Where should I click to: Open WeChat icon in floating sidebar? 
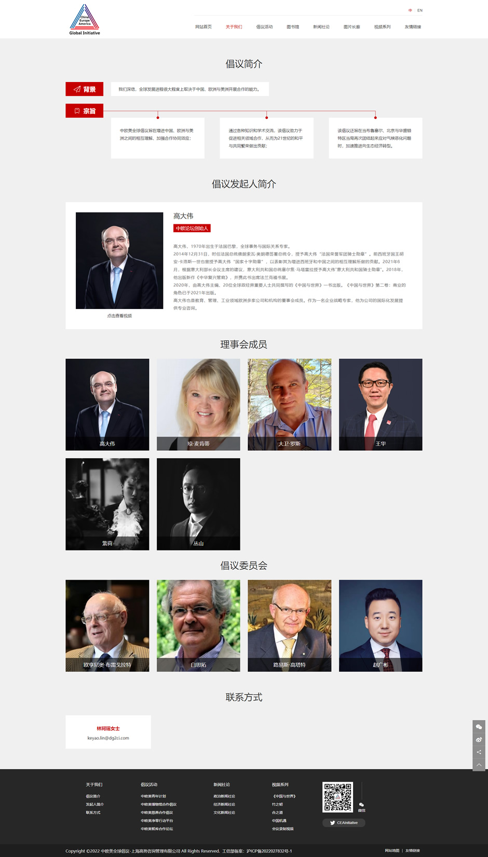coord(479,727)
